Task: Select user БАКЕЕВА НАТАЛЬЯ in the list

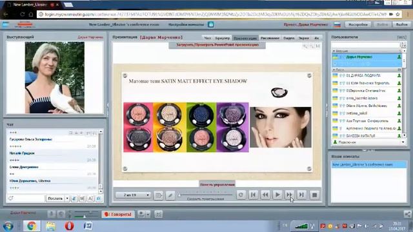Action: 367,136
